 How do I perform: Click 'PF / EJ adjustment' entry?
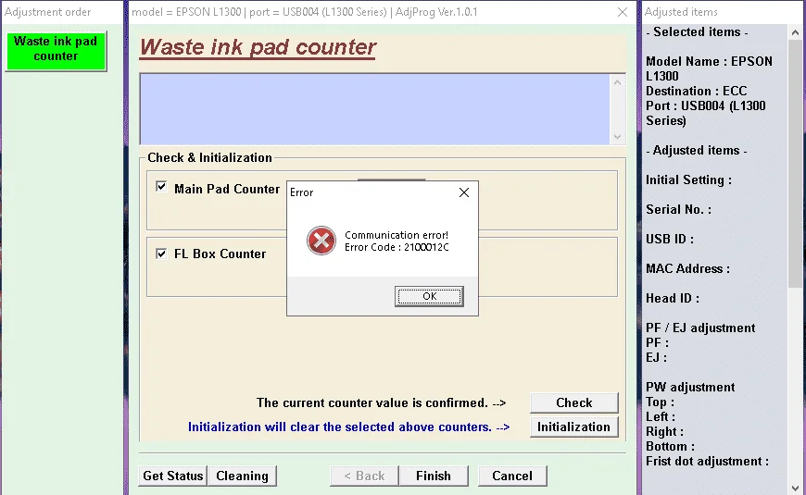tap(700, 328)
